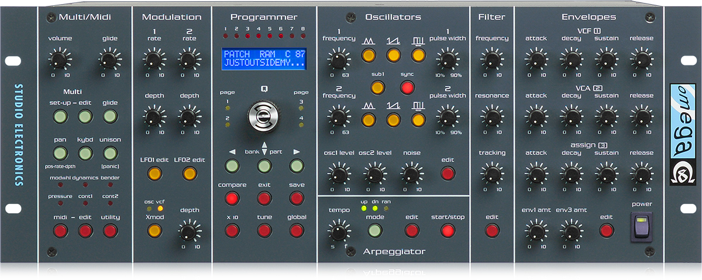Select oscillator 1 sawtooth waveform button
702x280 pixels.
tap(393, 56)
